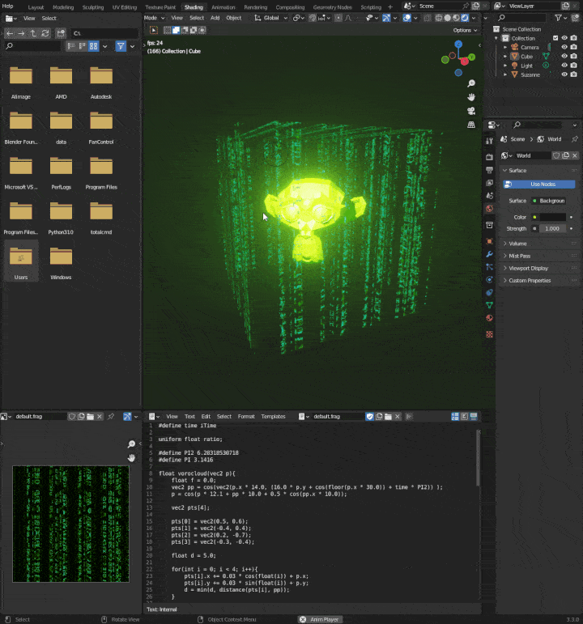Screen dimensions: 583x624
Task: Open the Add menu in viewport header
Action: pos(215,18)
